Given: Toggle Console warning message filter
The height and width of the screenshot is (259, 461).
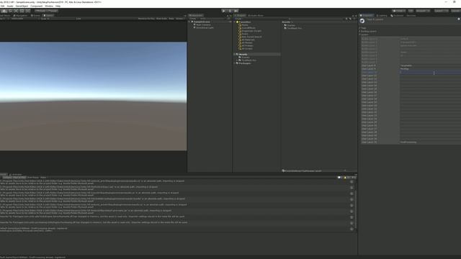Looking at the screenshot, I should 346,178.
